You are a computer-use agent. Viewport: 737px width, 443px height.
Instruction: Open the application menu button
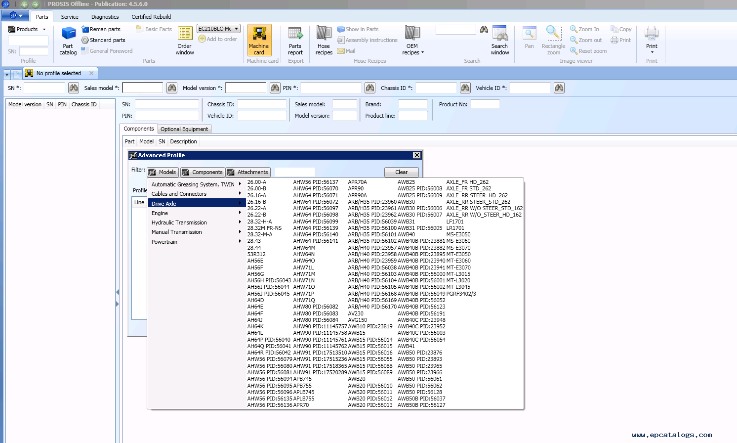pyautogui.click(x=15, y=15)
